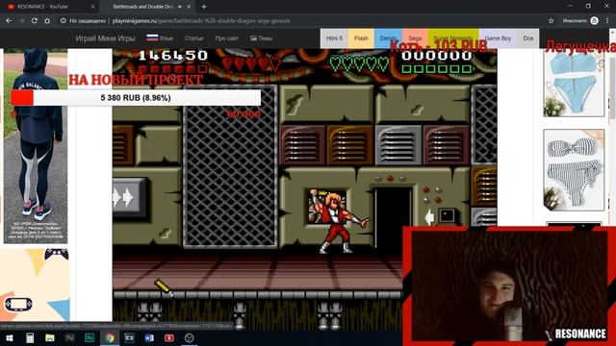Mute the tab via the speaker icon
Viewport: 616px width, 346px height.
pyautogui.click(x=180, y=7)
